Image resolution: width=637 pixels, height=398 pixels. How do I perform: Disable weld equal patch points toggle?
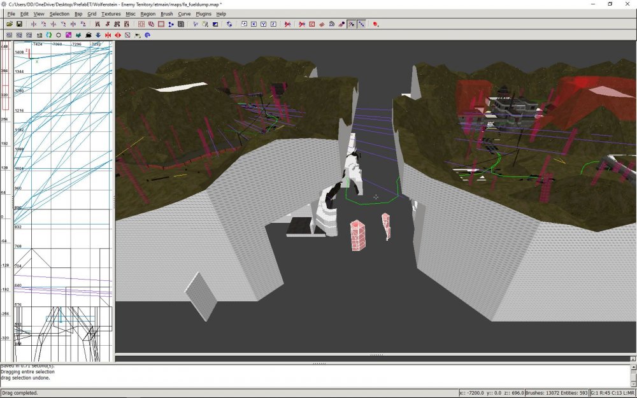352,24
